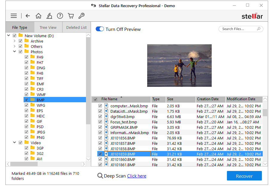Collapse the New Volume (D:) node
The image size is (272, 187).
point(8,35)
